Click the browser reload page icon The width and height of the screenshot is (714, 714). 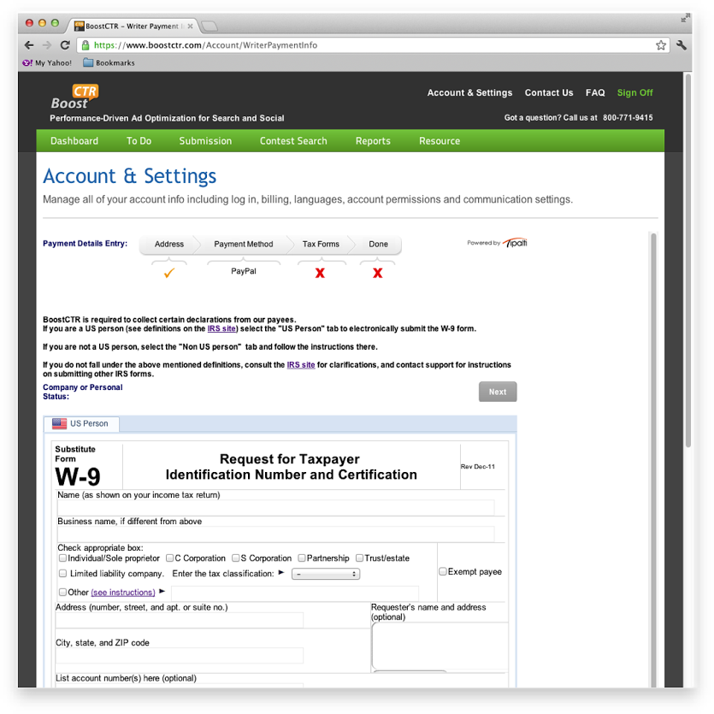tap(65, 45)
